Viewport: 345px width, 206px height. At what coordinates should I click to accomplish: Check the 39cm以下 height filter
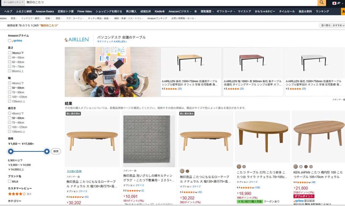[9, 53]
